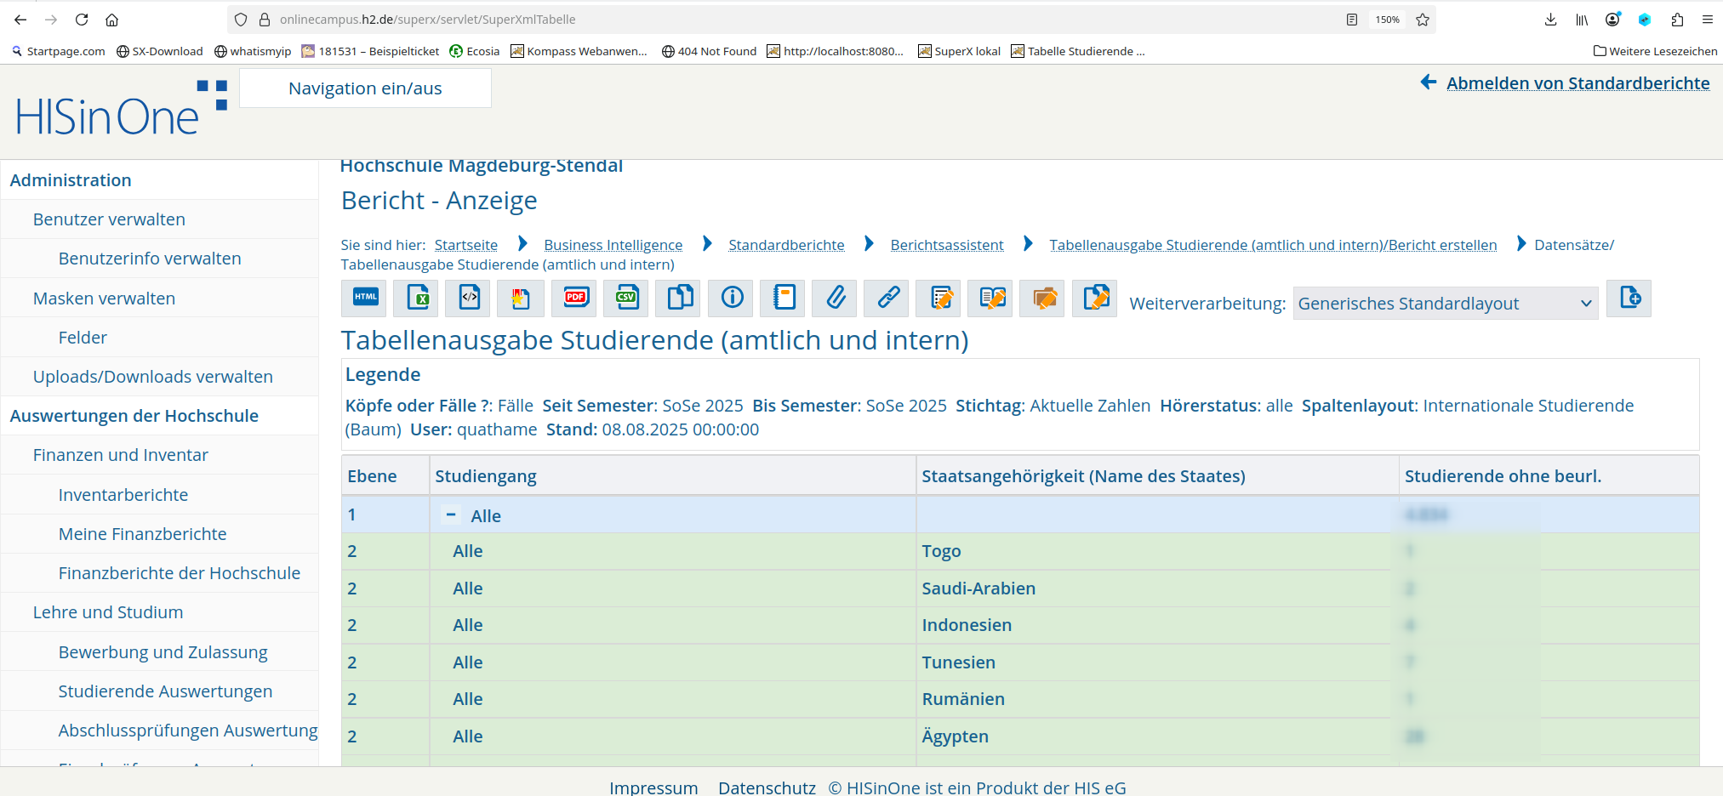Download report as PDF
Screen dimensions: 1723x796
(574, 298)
